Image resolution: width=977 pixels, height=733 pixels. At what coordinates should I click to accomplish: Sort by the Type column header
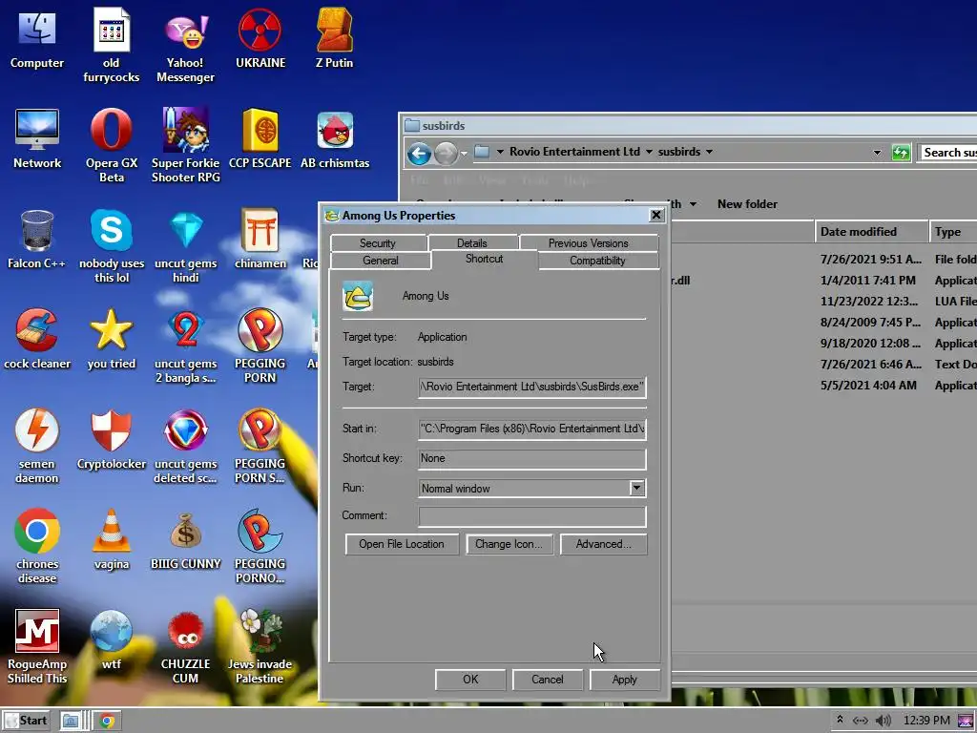pos(953,232)
